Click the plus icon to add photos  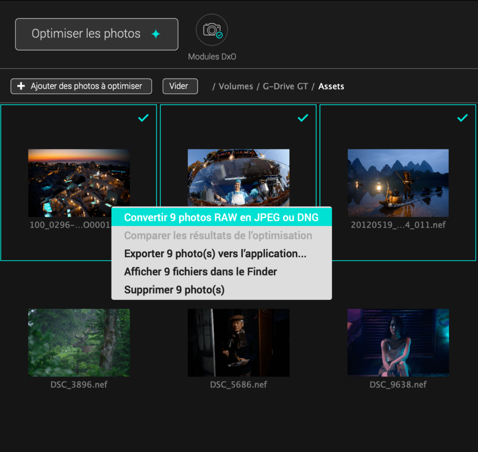[x=21, y=86]
